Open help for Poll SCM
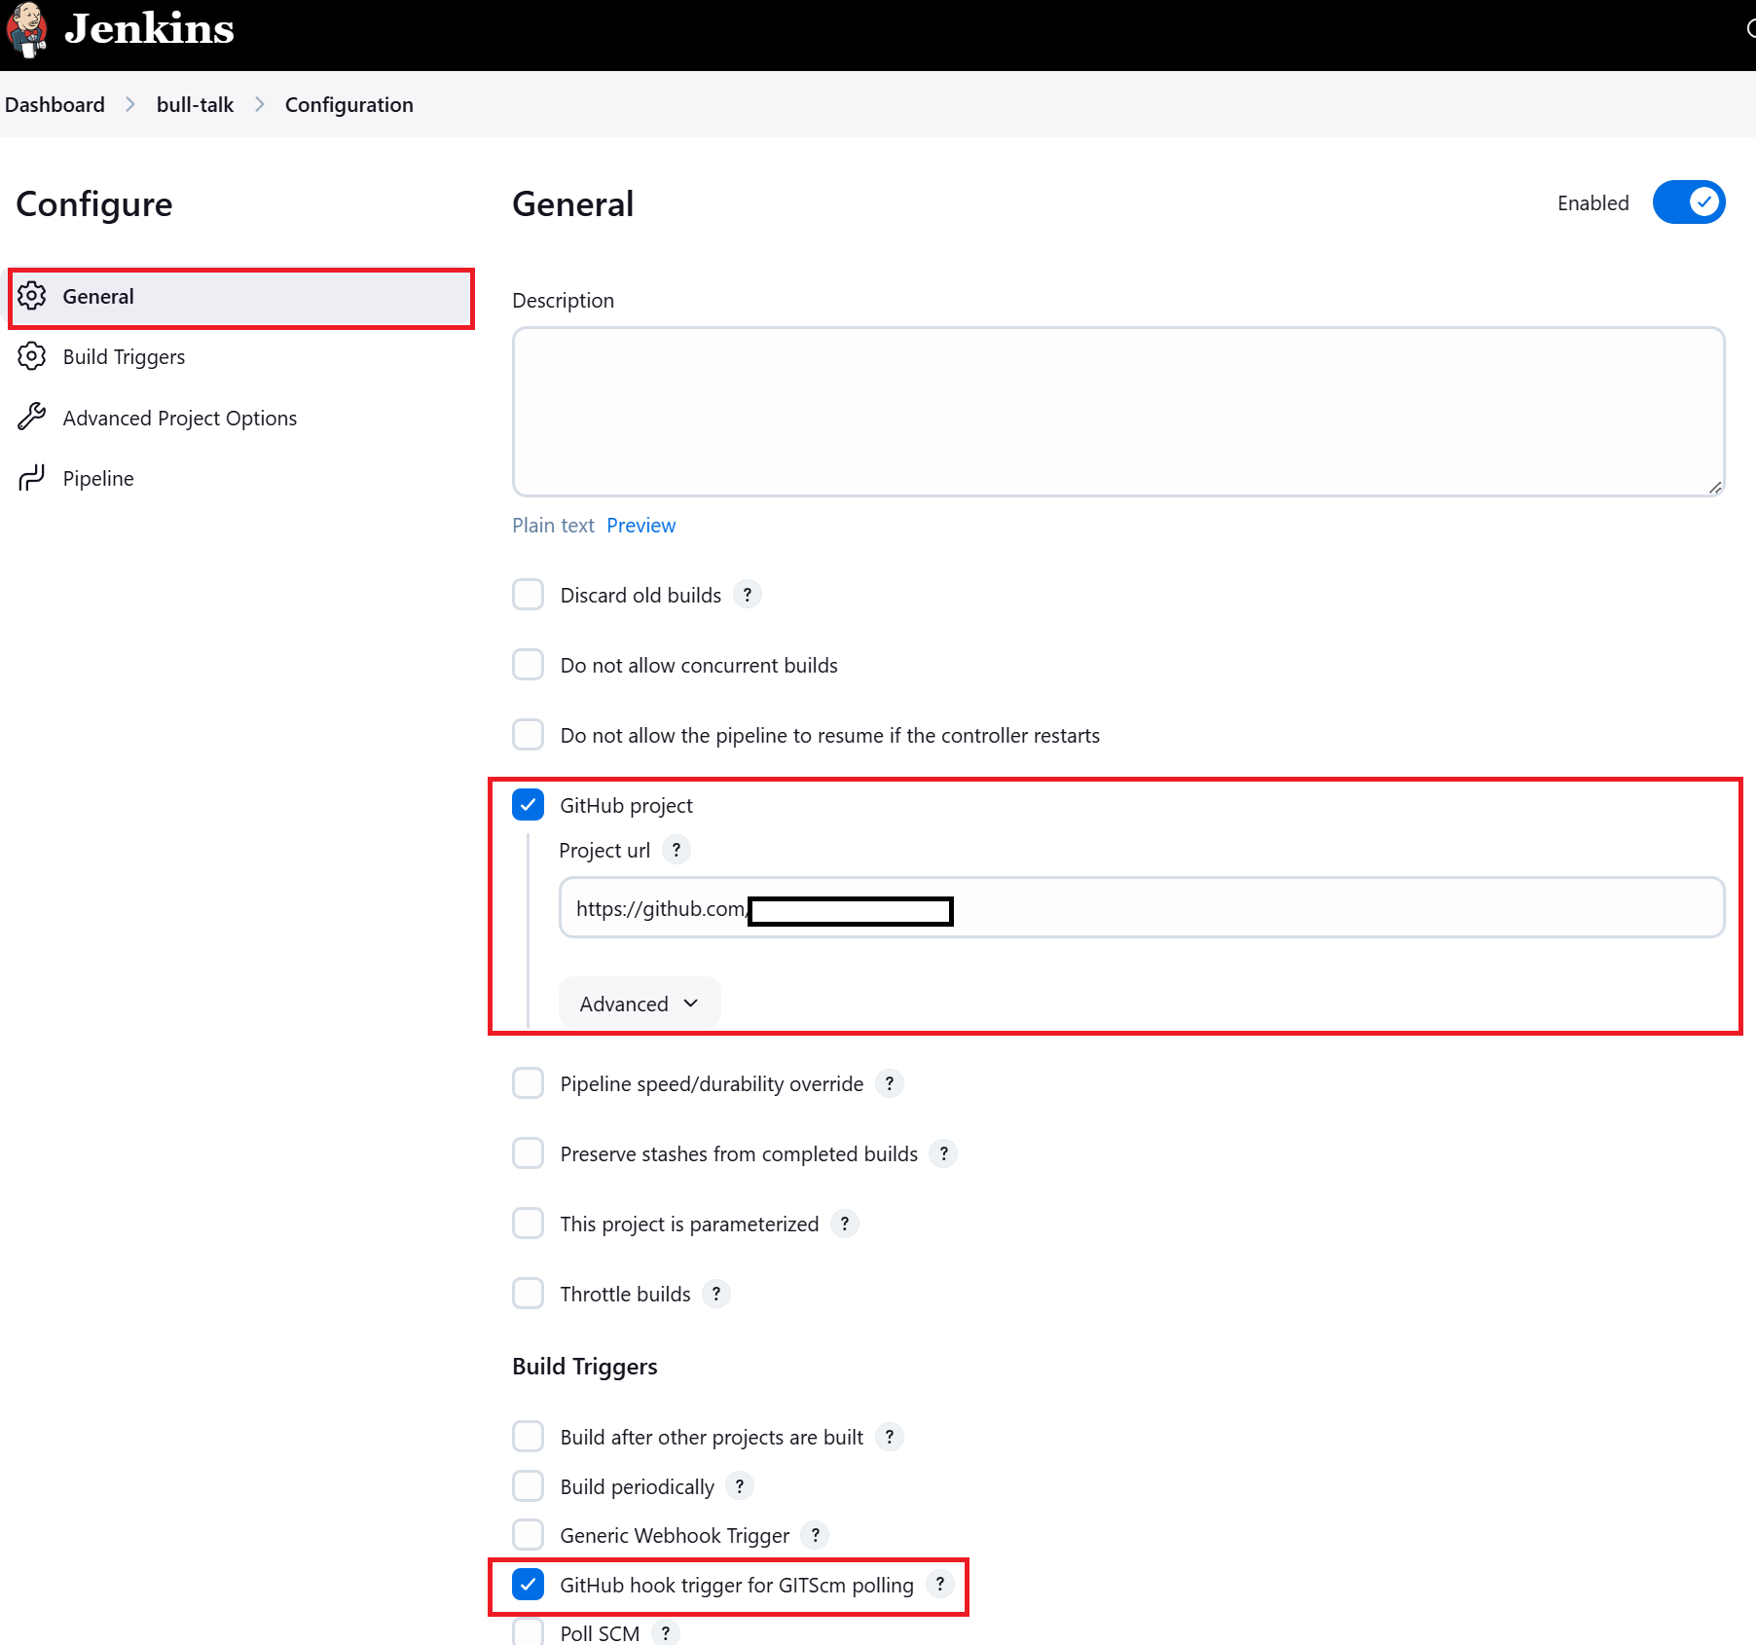This screenshot has width=1756, height=1645. click(x=665, y=1632)
